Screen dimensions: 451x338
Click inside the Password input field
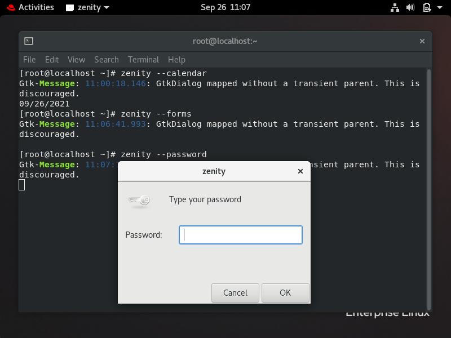click(241, 235)
